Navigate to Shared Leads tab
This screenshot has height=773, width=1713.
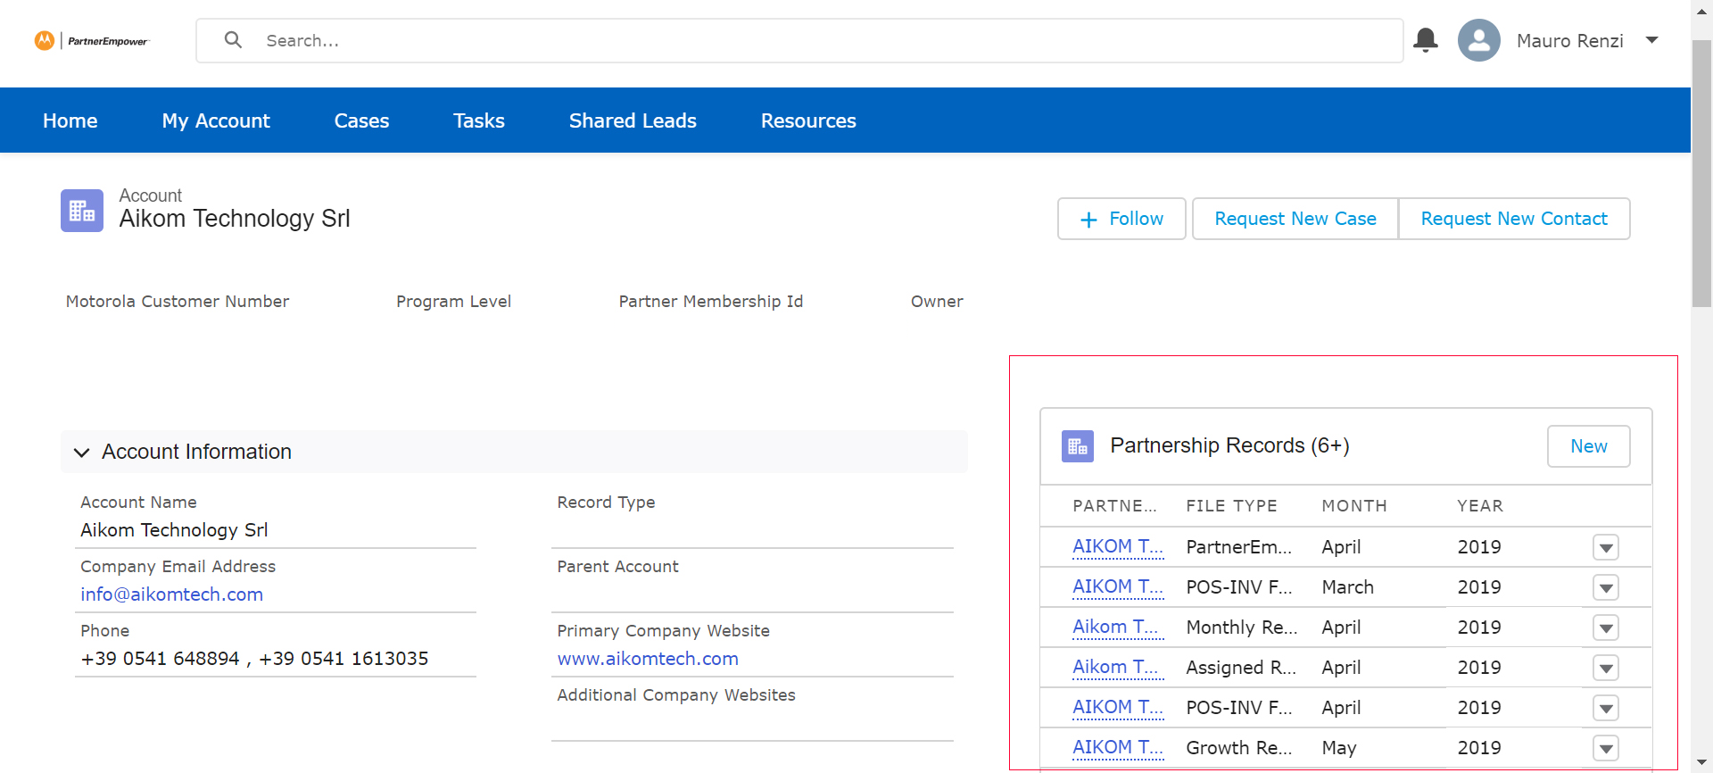(633, 121)
